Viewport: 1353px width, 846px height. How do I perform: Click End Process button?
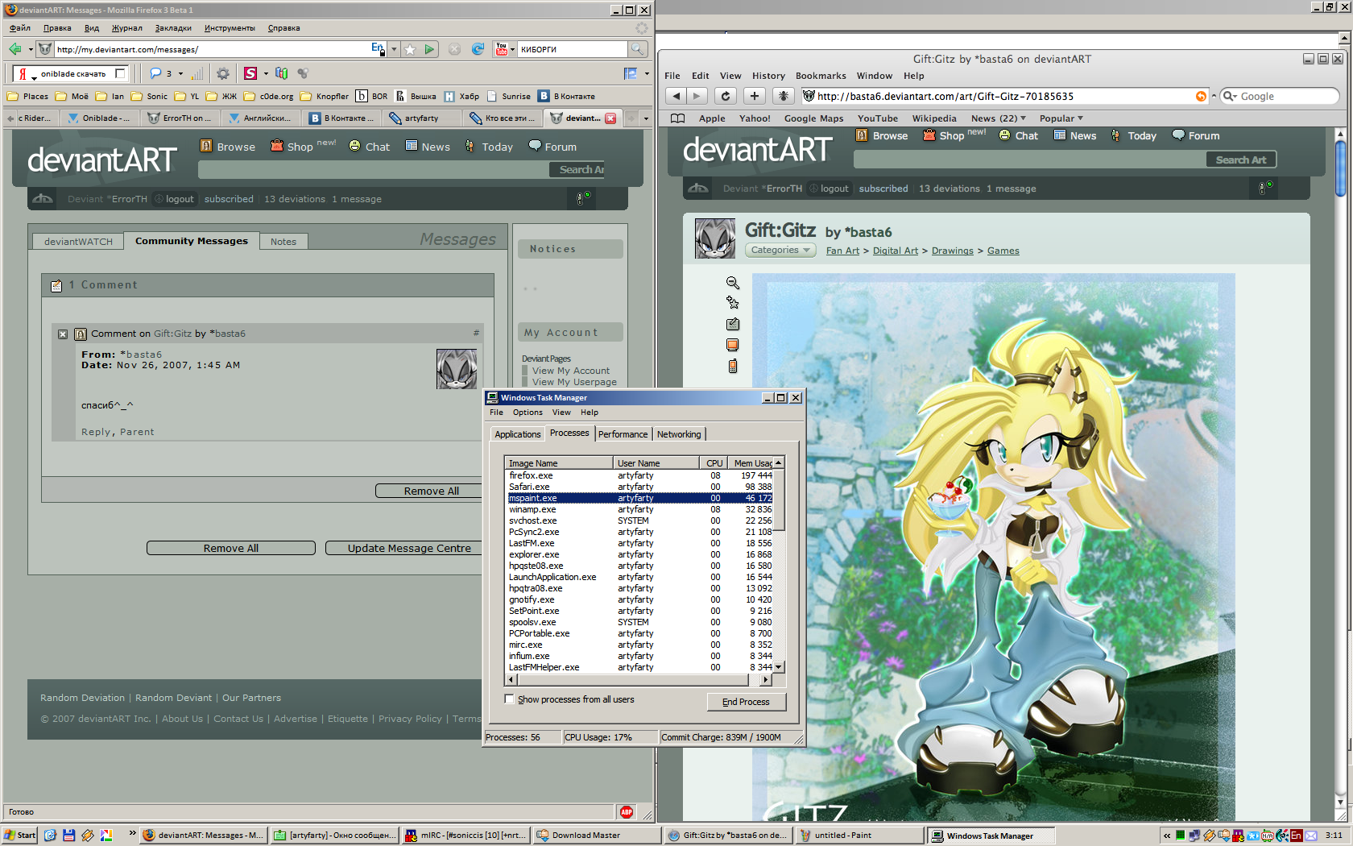[x=746, y=702]
